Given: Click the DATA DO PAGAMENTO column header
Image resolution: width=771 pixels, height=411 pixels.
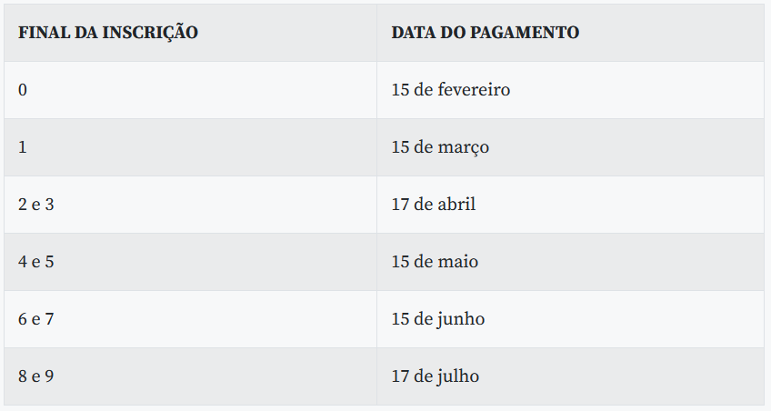Looking at the screenshot, I should pos(570,33).
